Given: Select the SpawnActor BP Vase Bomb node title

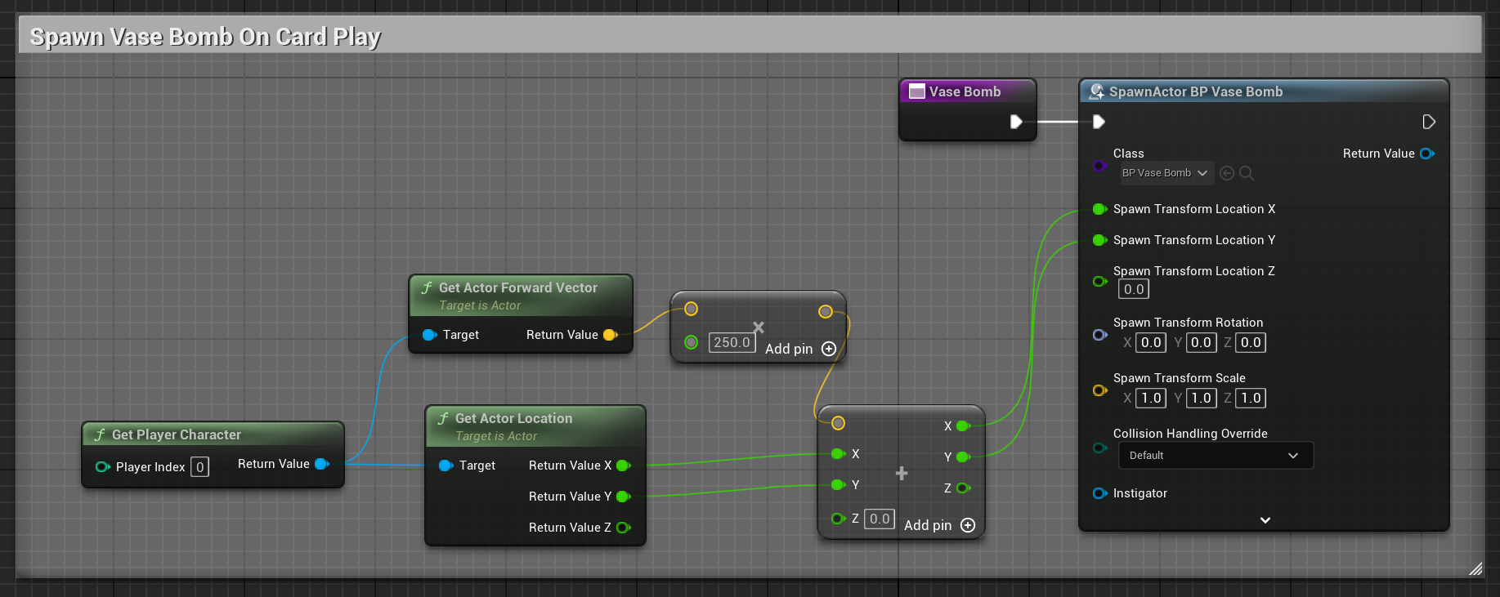Looking at the screenshot, I should [1195, 92].
